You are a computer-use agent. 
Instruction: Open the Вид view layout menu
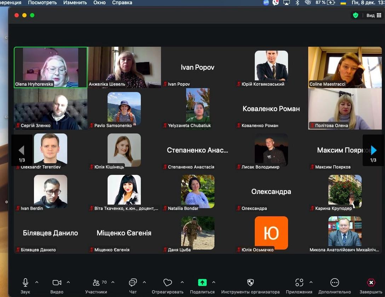tap(374, 15)
